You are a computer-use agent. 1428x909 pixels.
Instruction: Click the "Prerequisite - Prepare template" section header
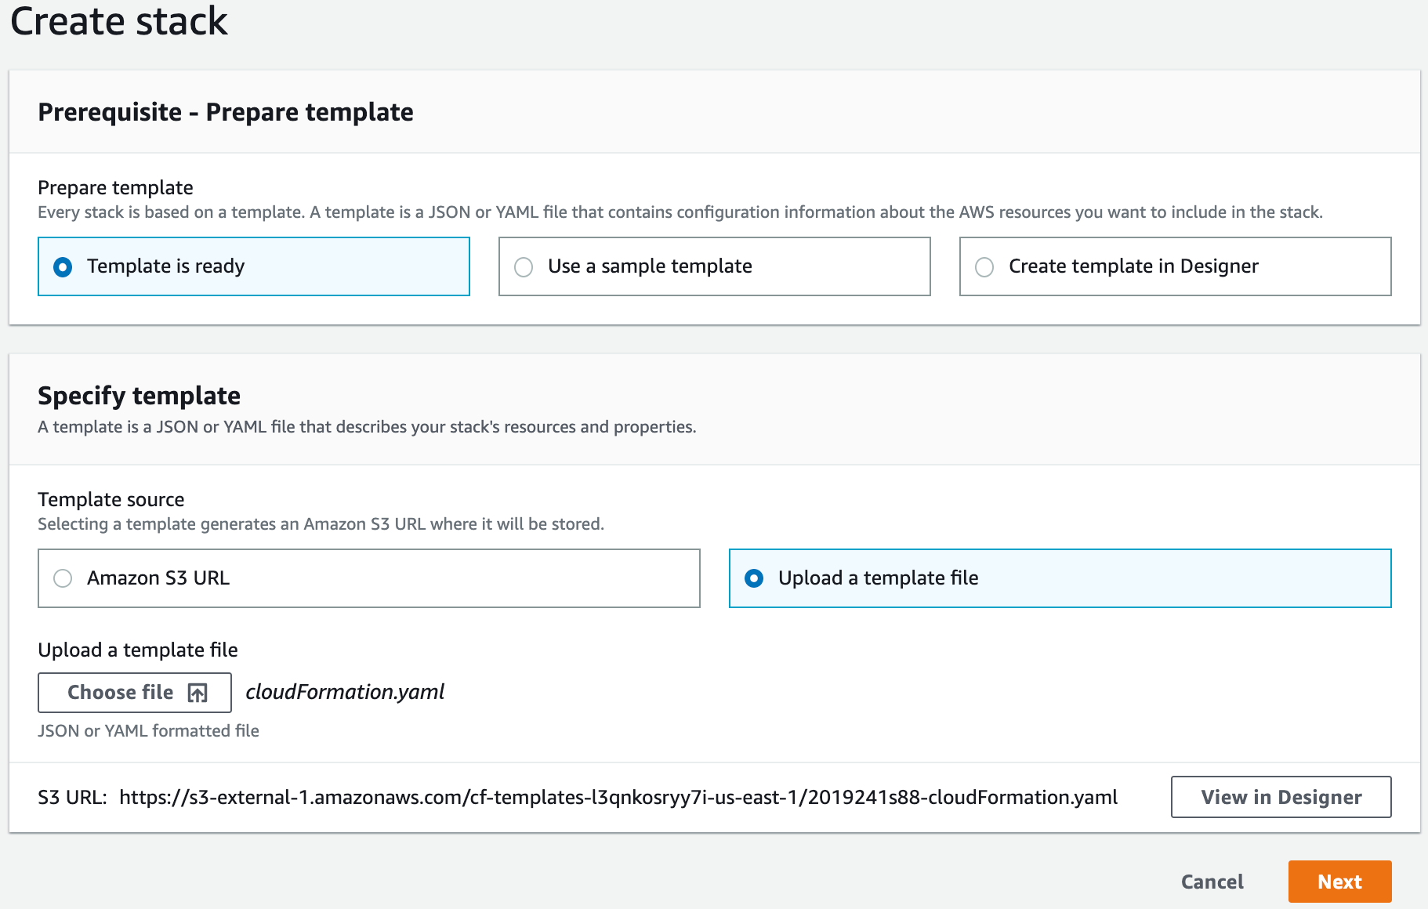[x=226, y=112]
